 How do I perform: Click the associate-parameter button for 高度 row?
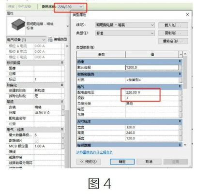click(181, 133)
